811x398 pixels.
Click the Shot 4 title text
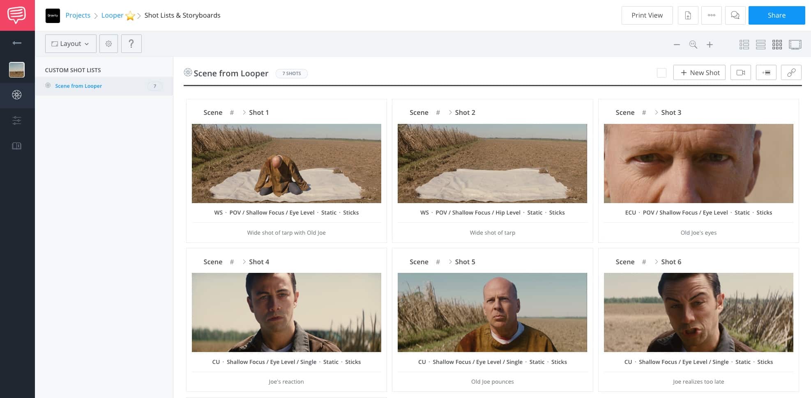click(259, 262)
